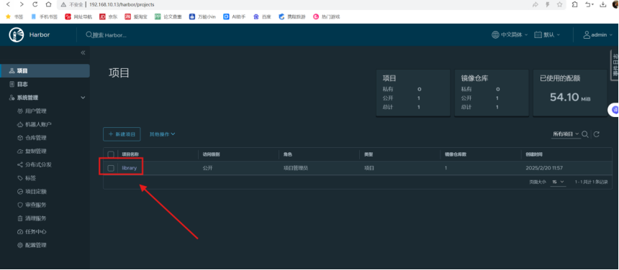Collapse the 系统管理 section chevron
The width and height of the screenshot is (619, 270).
tap(83, 98)
